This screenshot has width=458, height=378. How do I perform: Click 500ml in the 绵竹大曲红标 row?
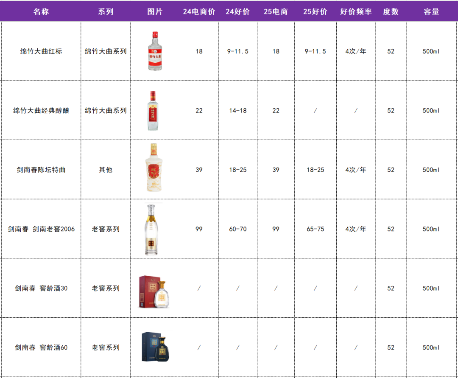coord(431,51)
